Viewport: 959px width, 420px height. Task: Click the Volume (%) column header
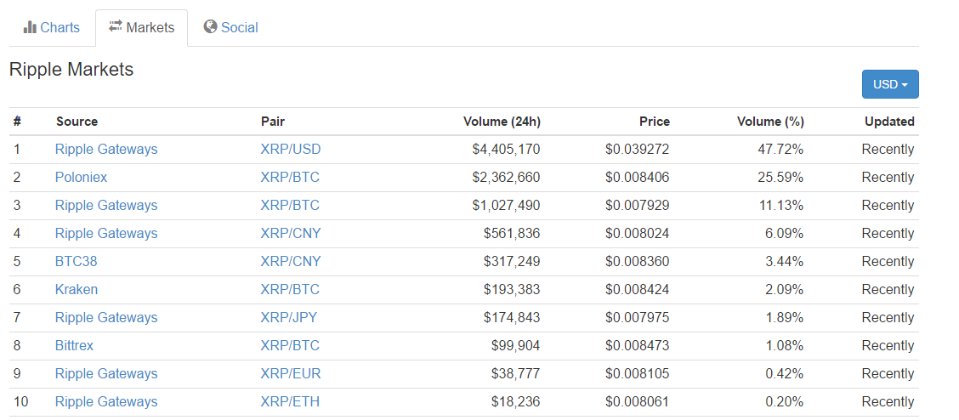point(770,122)
